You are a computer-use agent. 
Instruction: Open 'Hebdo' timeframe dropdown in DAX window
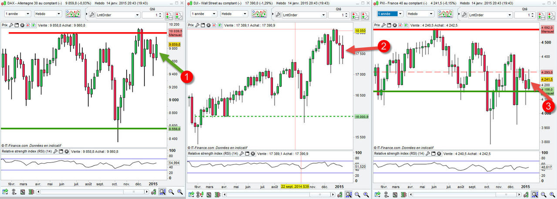[x=48, y=14]
